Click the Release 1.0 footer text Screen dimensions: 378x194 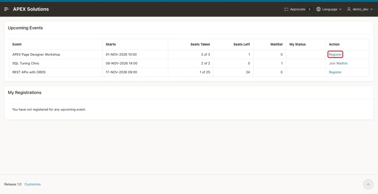pos(13,184)
